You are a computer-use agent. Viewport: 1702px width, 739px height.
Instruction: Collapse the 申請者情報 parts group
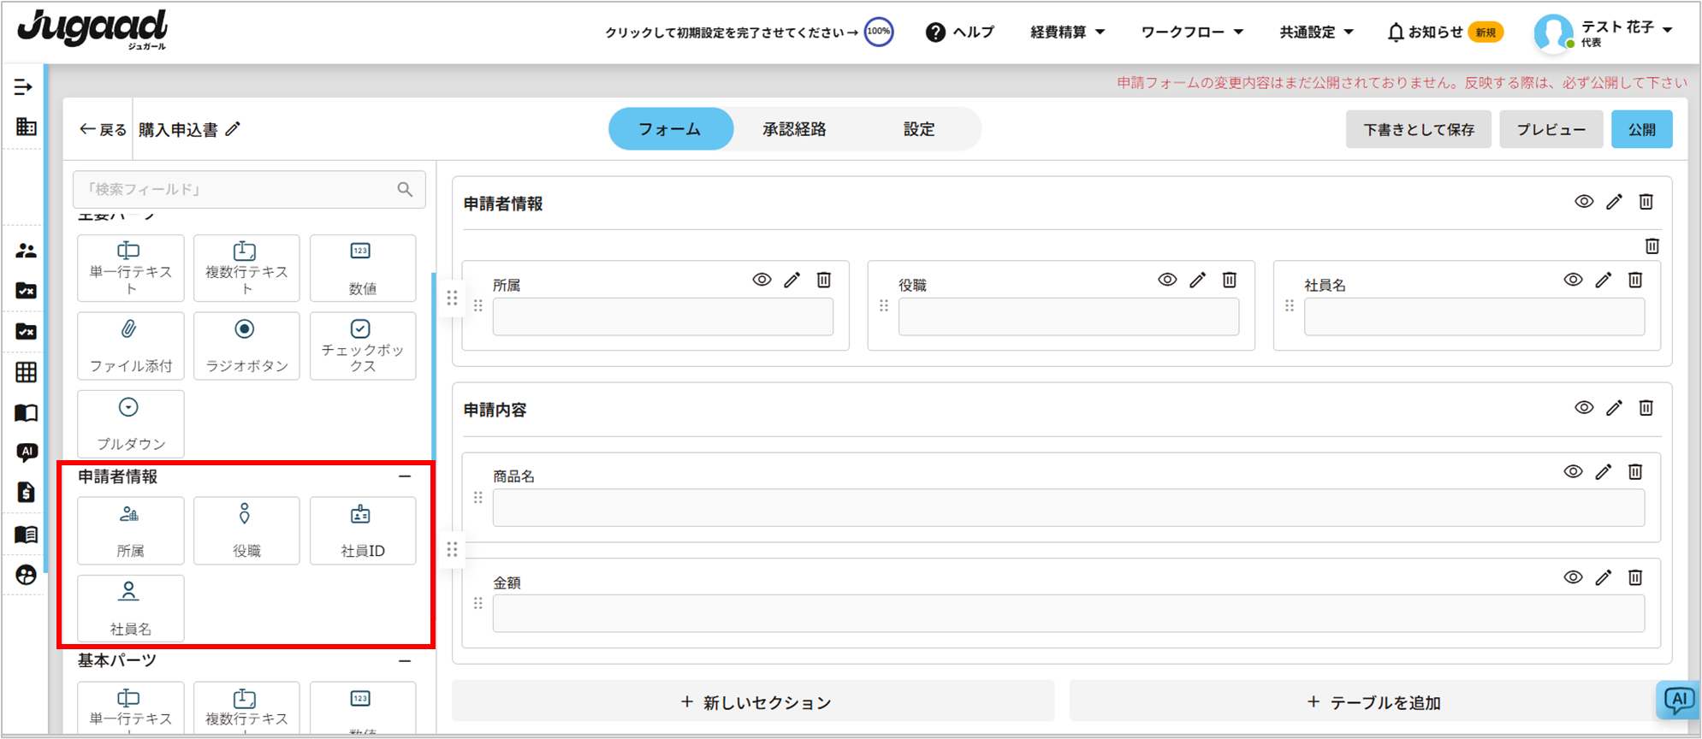(x=405, y=476)
